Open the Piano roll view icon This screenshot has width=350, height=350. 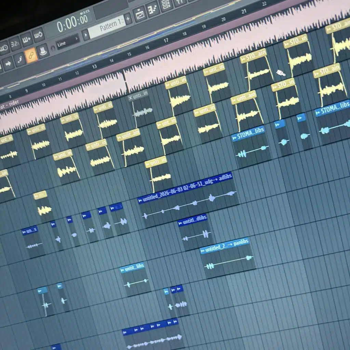153,10
